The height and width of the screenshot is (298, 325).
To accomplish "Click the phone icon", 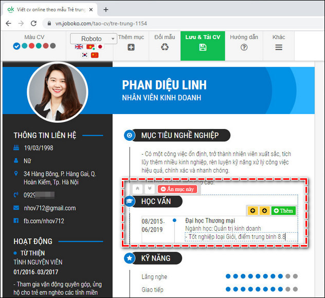I will click(16, 195).
